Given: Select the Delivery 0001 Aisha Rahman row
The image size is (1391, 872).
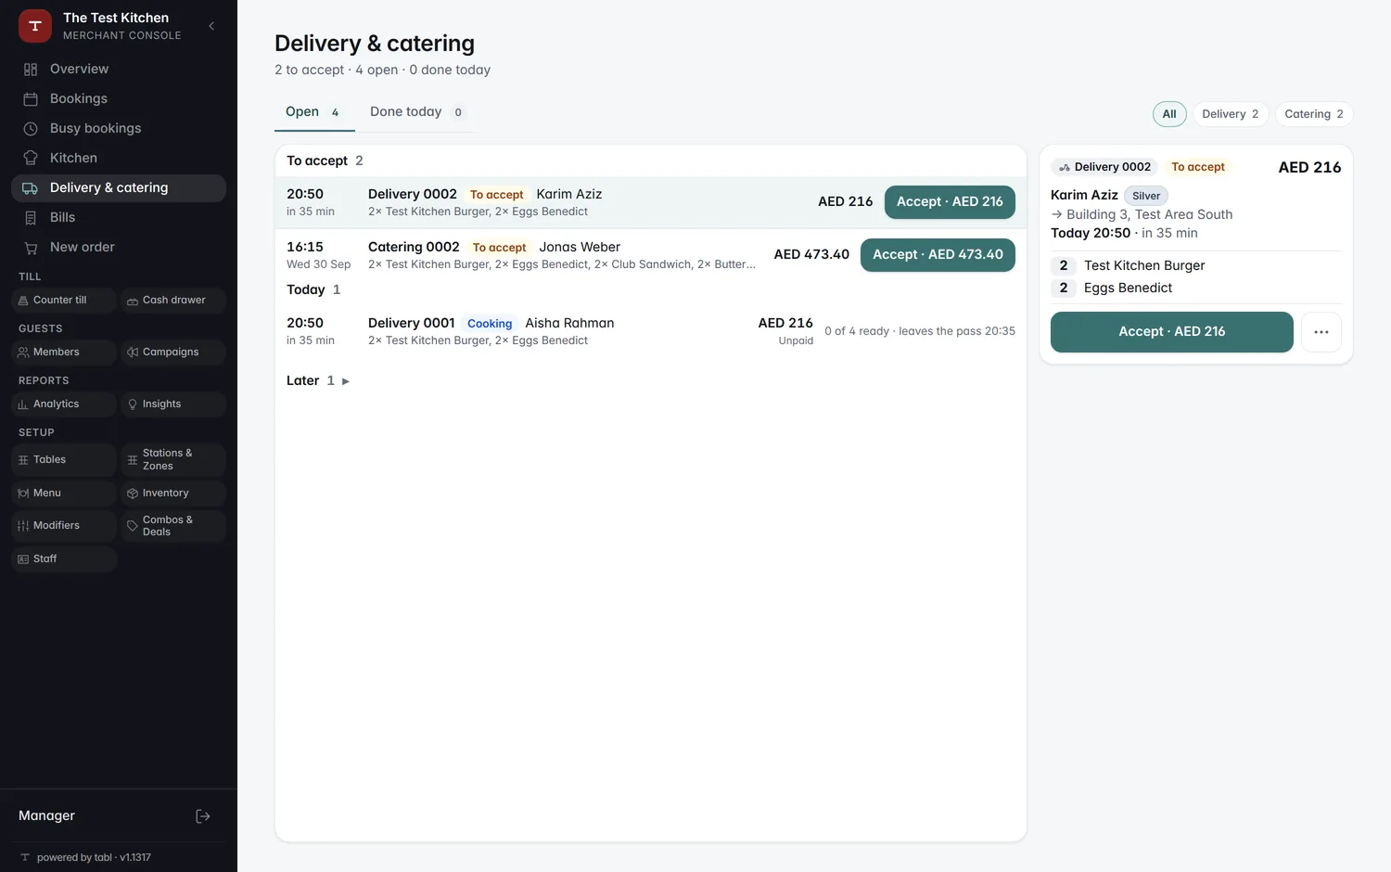Looking at the screenshot, I should coord(650,332).
